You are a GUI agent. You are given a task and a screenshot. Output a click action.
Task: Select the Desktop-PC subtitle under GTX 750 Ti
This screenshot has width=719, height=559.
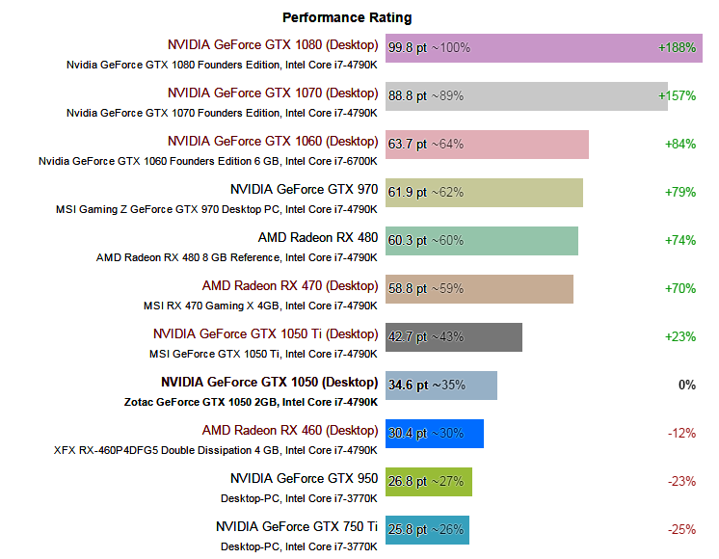click(x=299, y=546)
